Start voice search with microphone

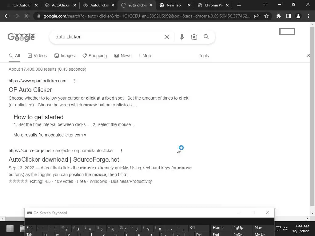(181, 37)
